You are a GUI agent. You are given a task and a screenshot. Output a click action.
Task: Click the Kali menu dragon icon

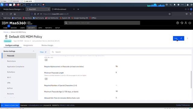[2, 5]
